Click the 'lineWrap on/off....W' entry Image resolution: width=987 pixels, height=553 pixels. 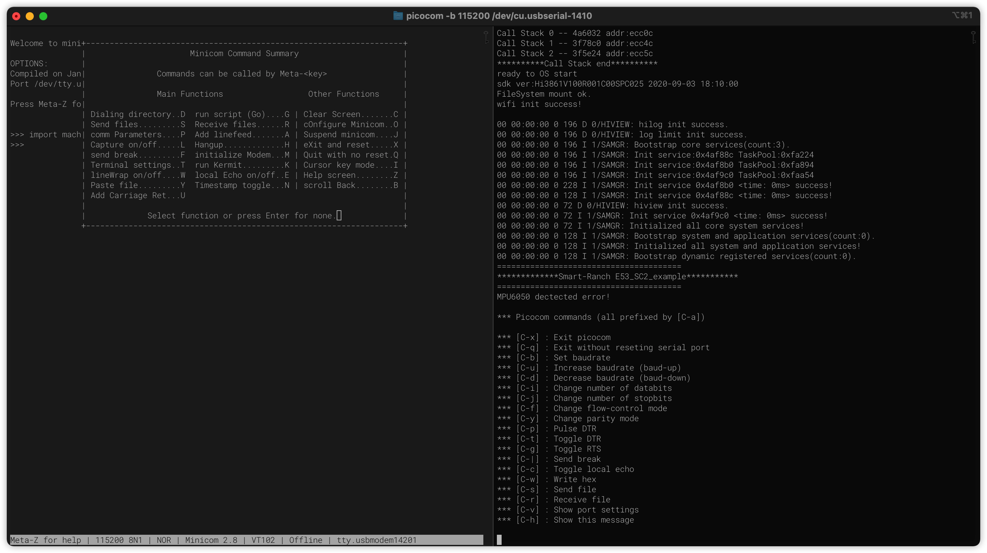coord(138,175)
